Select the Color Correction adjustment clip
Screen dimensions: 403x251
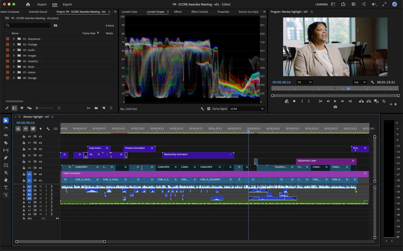point(215,174)
